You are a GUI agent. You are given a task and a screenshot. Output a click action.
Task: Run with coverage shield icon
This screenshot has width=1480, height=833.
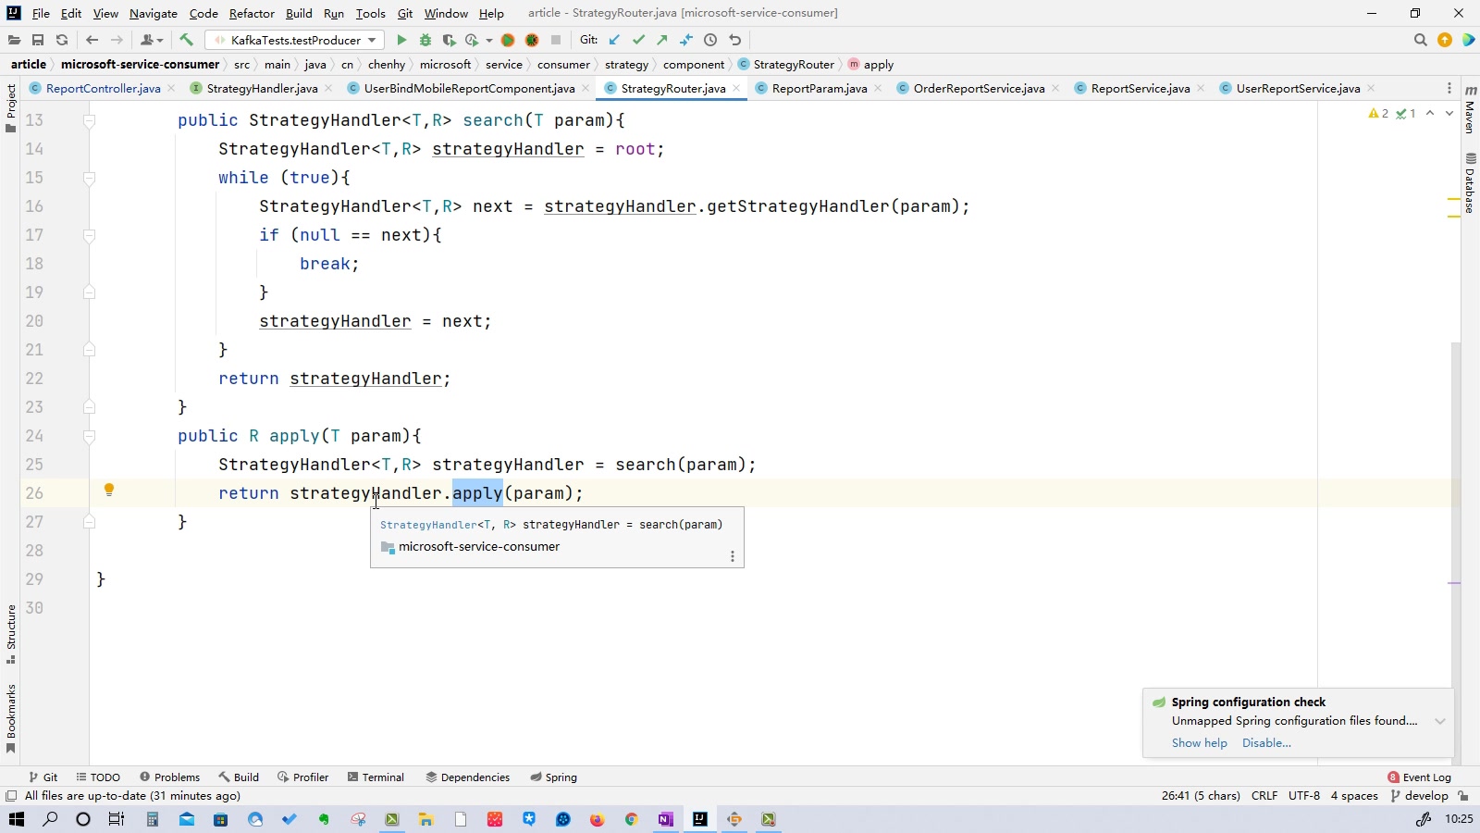pos(449,40)
